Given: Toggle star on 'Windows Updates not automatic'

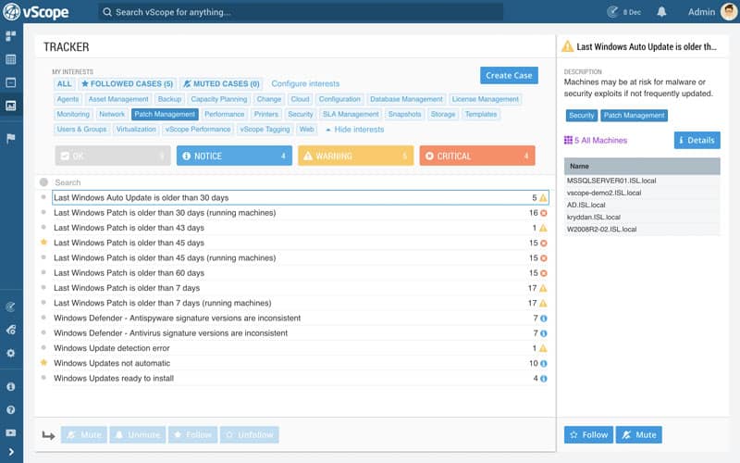Looking at the screenshot, I should tap(43, 363).
